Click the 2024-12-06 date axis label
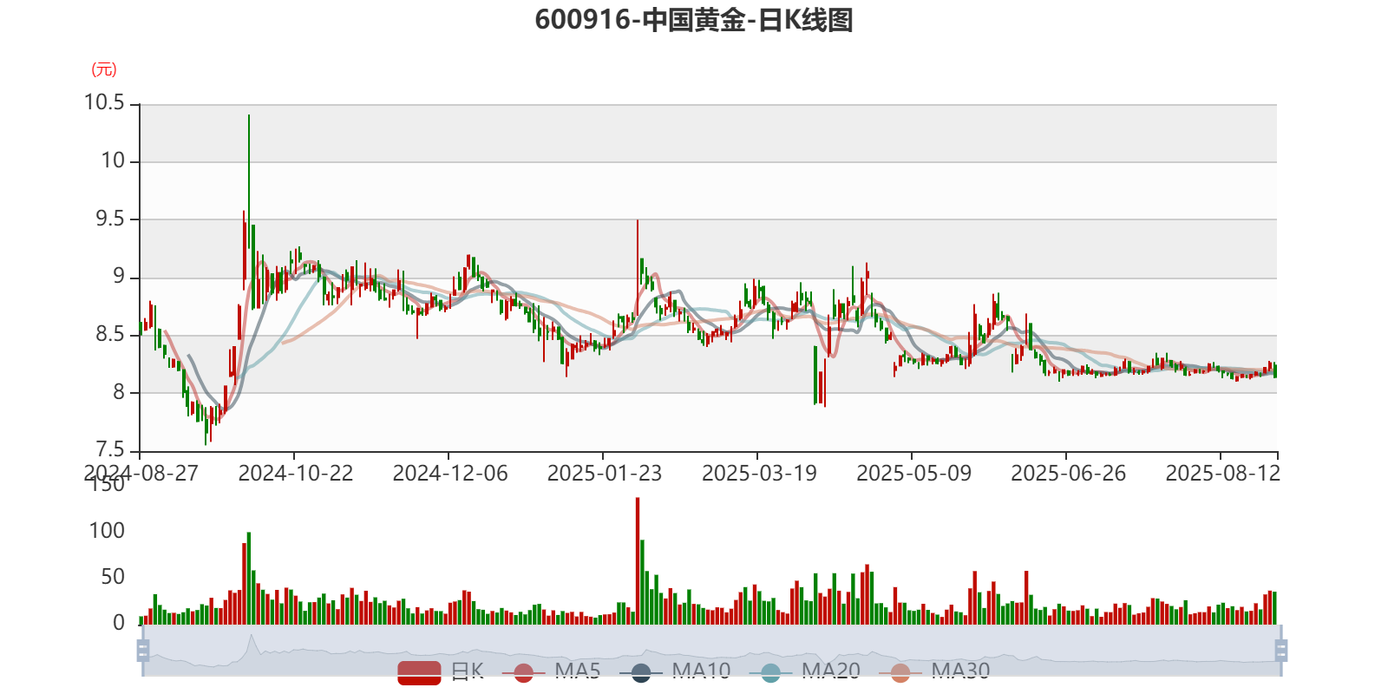 click(450, 474)
